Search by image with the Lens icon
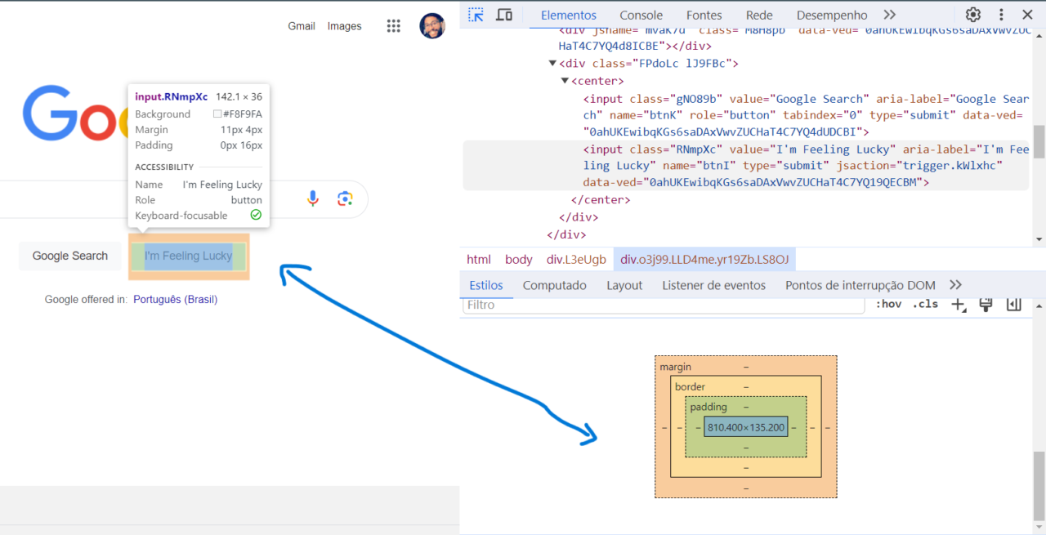 pyautogui.click(x=344, y=198)
